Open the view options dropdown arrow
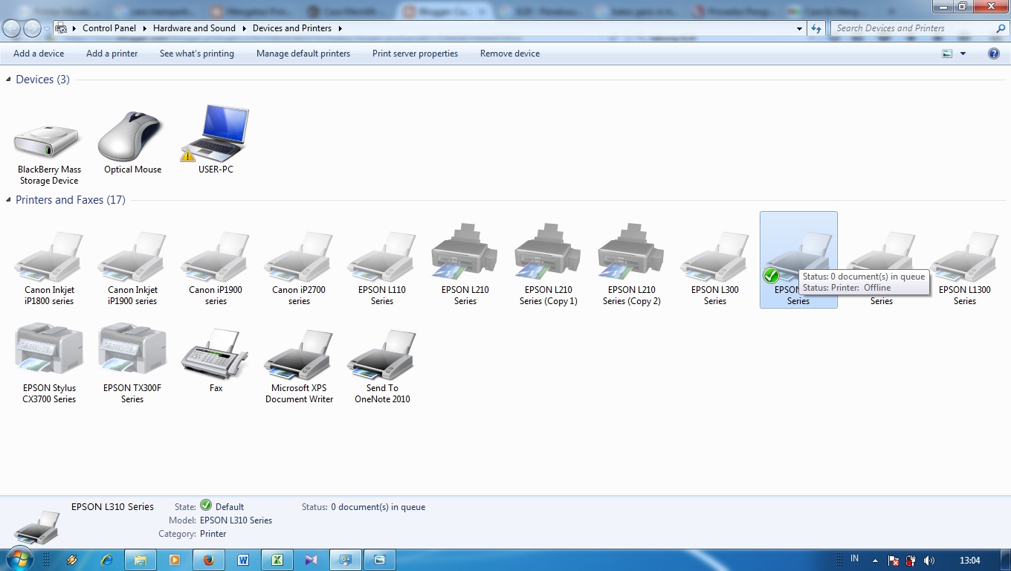This screenshot has height=571, width=1011. click(963, 54)
